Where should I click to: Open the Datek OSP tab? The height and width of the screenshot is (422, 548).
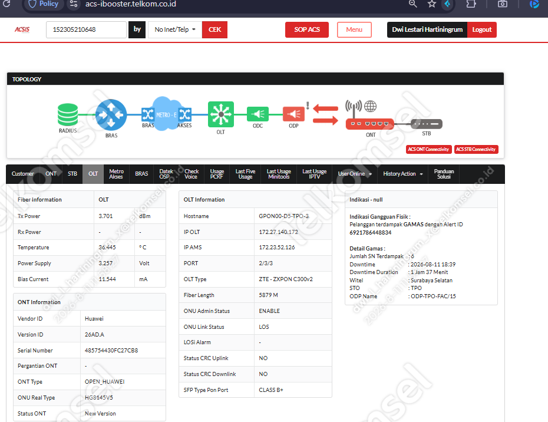166,174
